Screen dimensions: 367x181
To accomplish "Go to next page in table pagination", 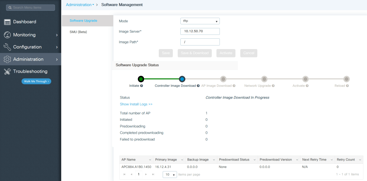I will point(146,174).
